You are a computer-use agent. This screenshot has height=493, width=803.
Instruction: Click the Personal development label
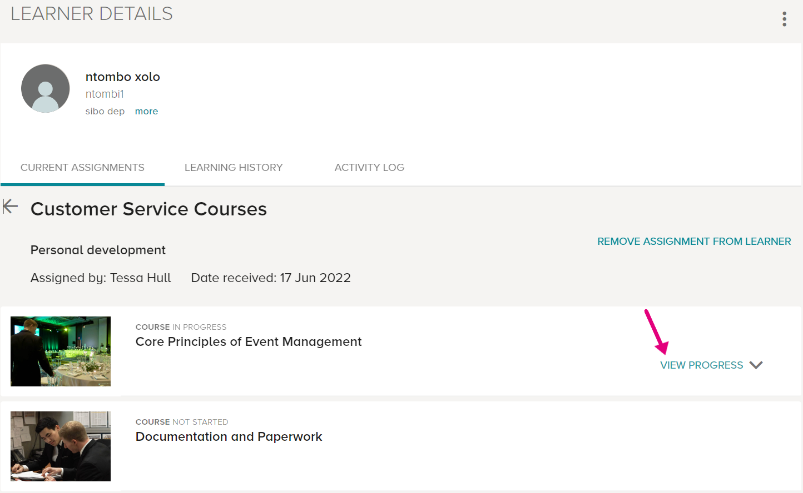[x=98, y=250]
